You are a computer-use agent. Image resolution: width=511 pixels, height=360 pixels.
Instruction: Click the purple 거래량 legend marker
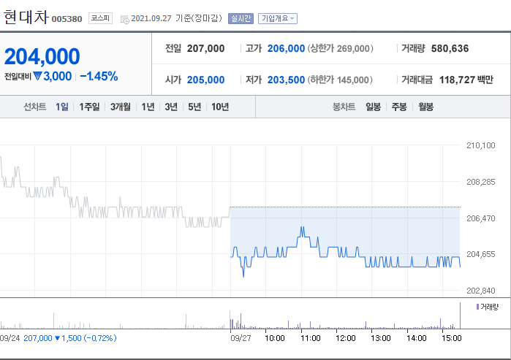click(477, 307)
